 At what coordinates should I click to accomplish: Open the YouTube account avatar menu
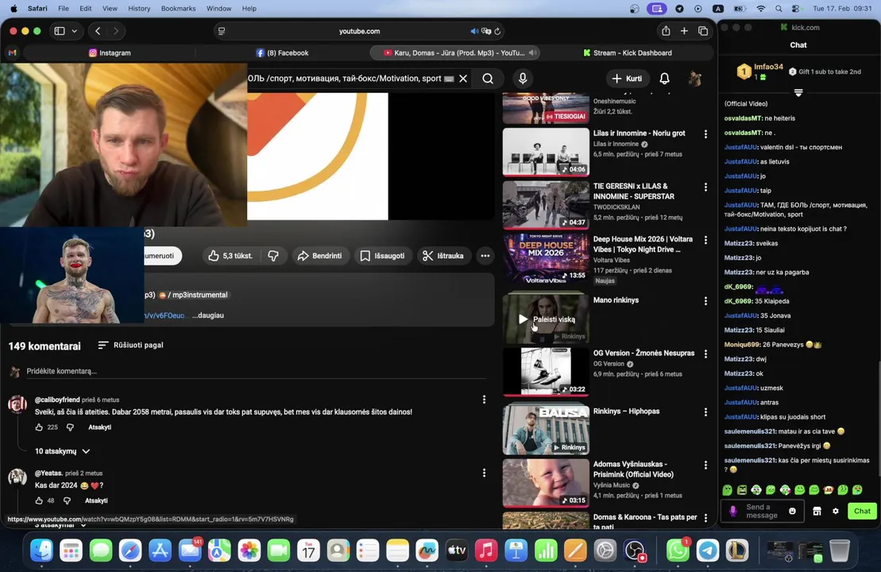[x=695, y=79]
